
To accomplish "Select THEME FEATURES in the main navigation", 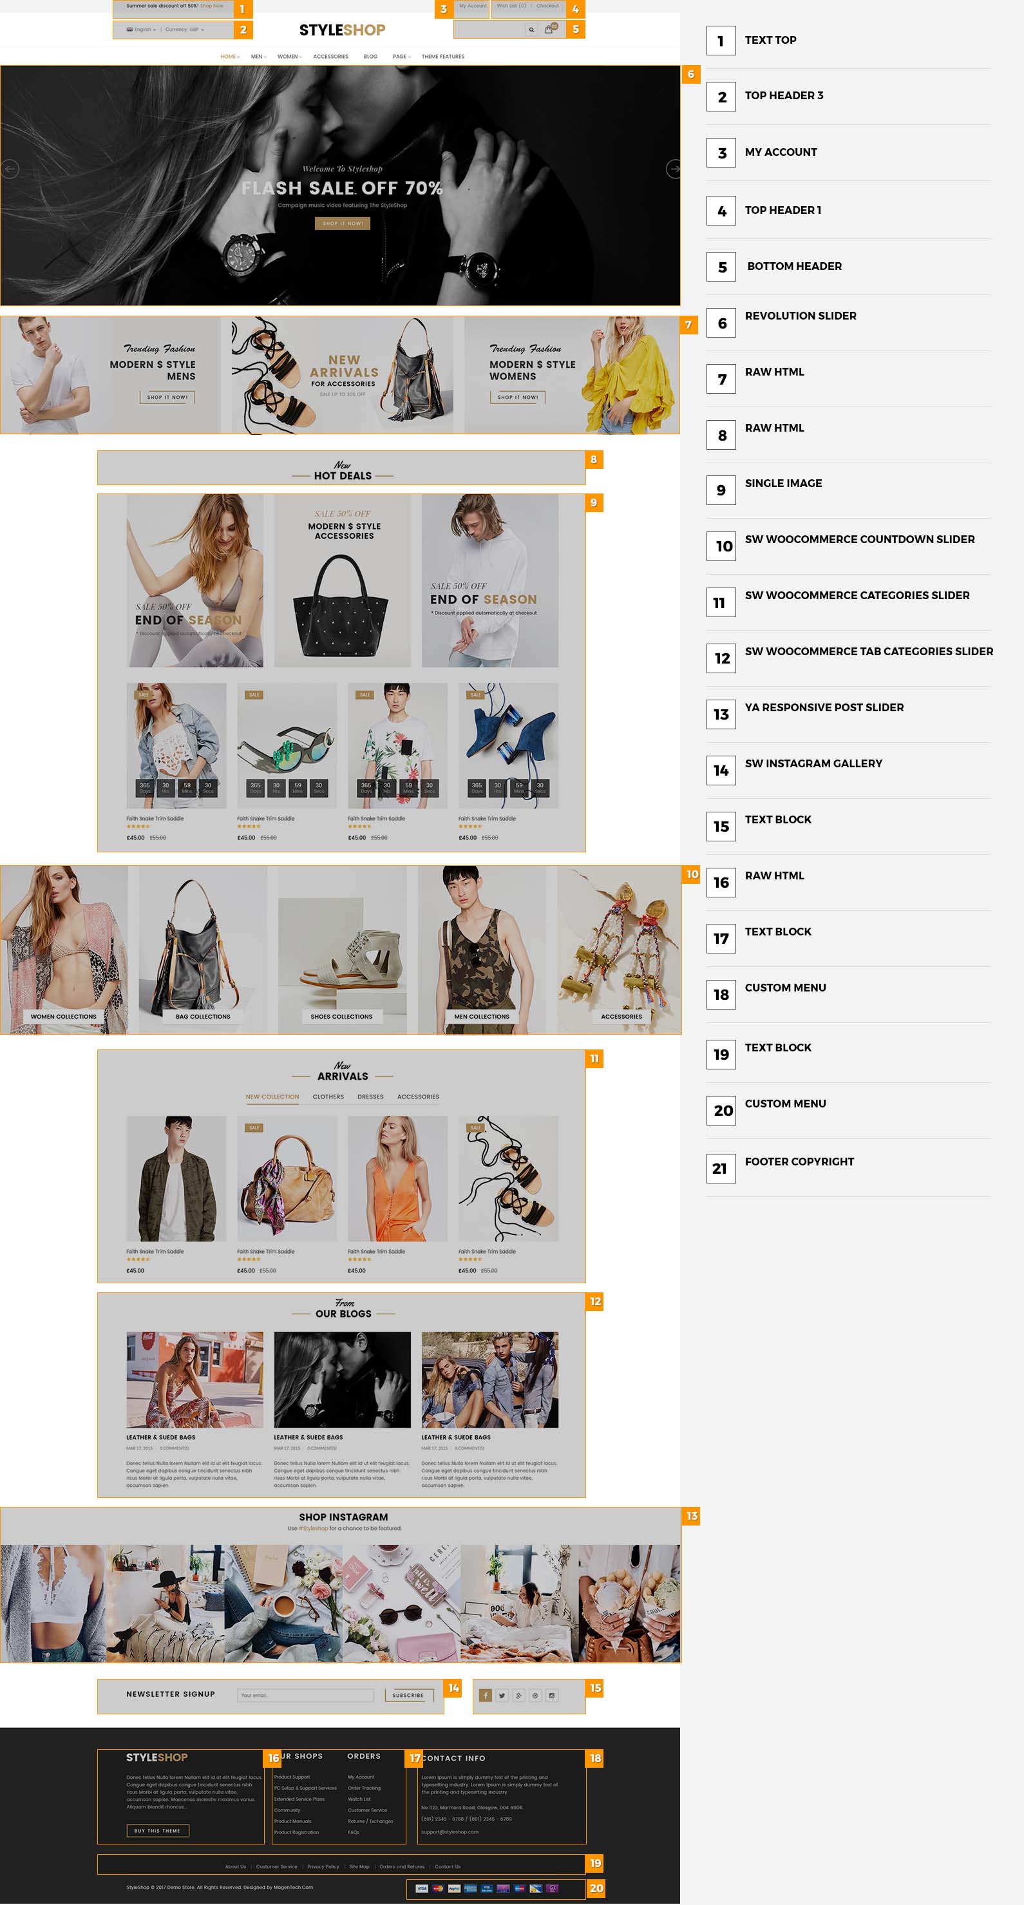I will [x=443, y=56].
